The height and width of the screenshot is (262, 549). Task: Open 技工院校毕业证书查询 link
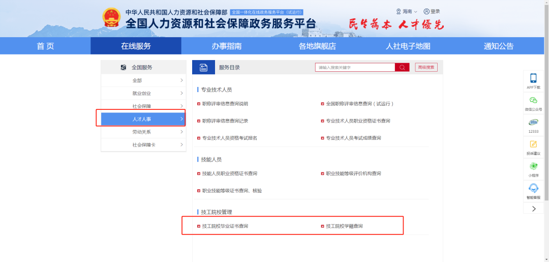pos(225,226)
